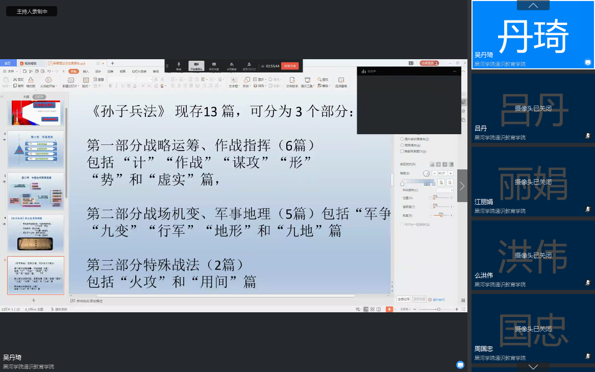The image size is (595, 372).
Task: Expand participant list with bottom down chevron
Action: click(533, 367)
